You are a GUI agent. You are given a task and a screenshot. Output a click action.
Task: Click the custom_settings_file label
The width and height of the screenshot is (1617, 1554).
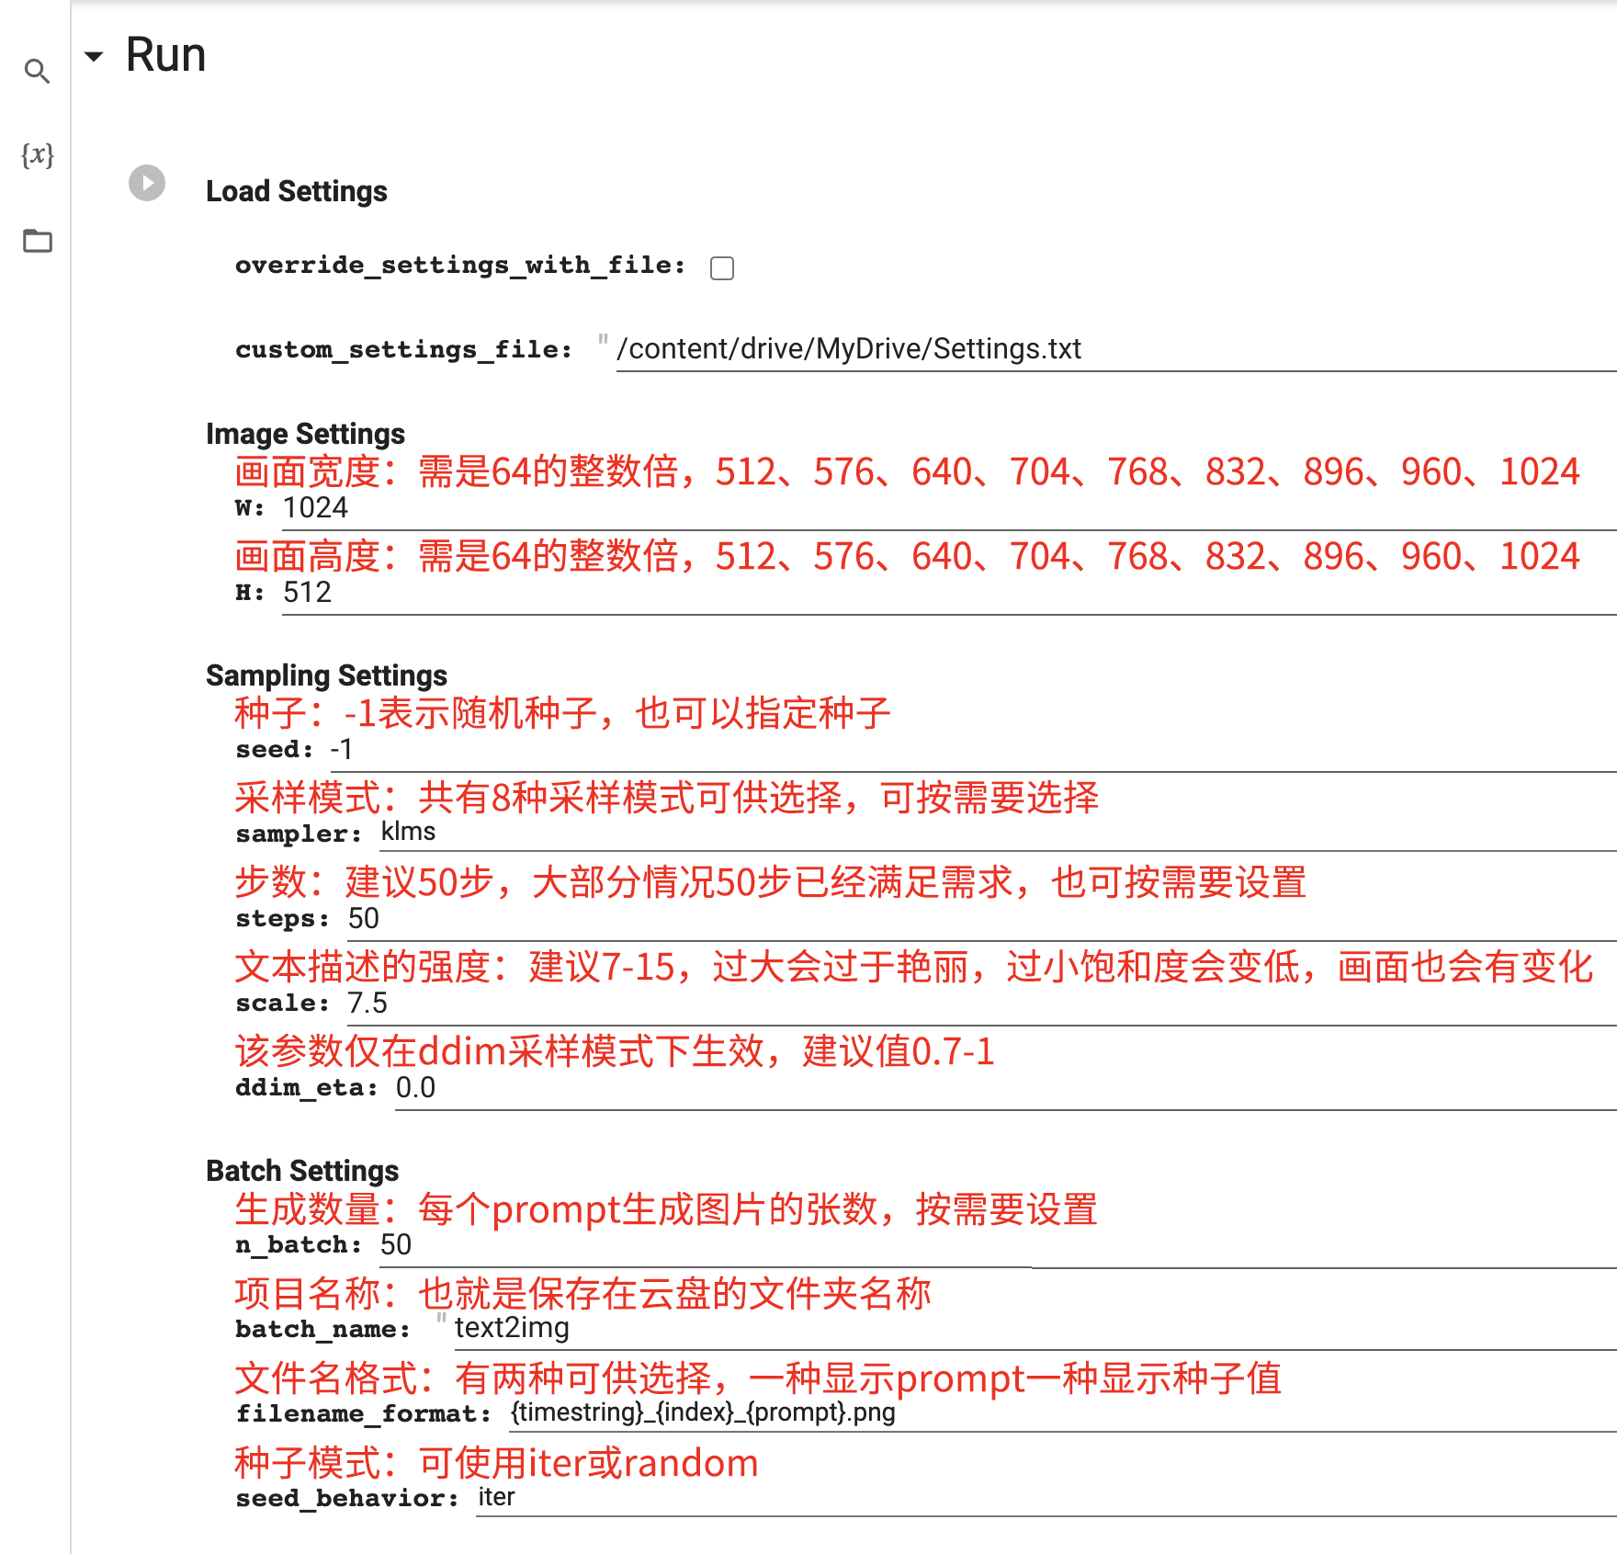[403, 350]
